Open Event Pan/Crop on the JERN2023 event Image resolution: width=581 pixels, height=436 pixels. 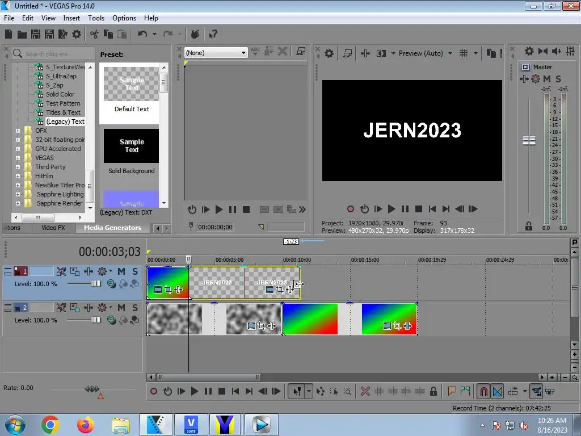point(280,290)
